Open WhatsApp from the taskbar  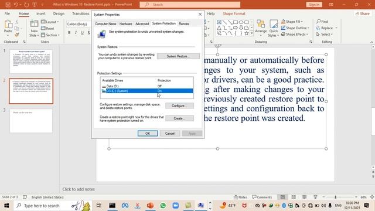[x=163, y=206]
